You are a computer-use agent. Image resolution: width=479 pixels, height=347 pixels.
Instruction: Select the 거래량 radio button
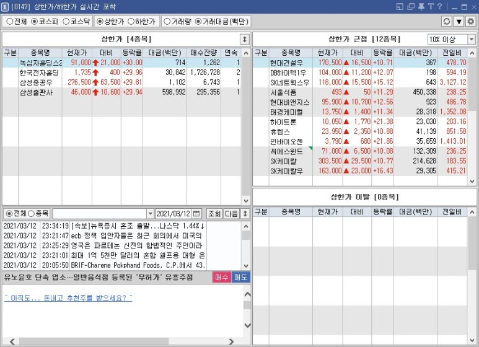[x=167, y=22]
